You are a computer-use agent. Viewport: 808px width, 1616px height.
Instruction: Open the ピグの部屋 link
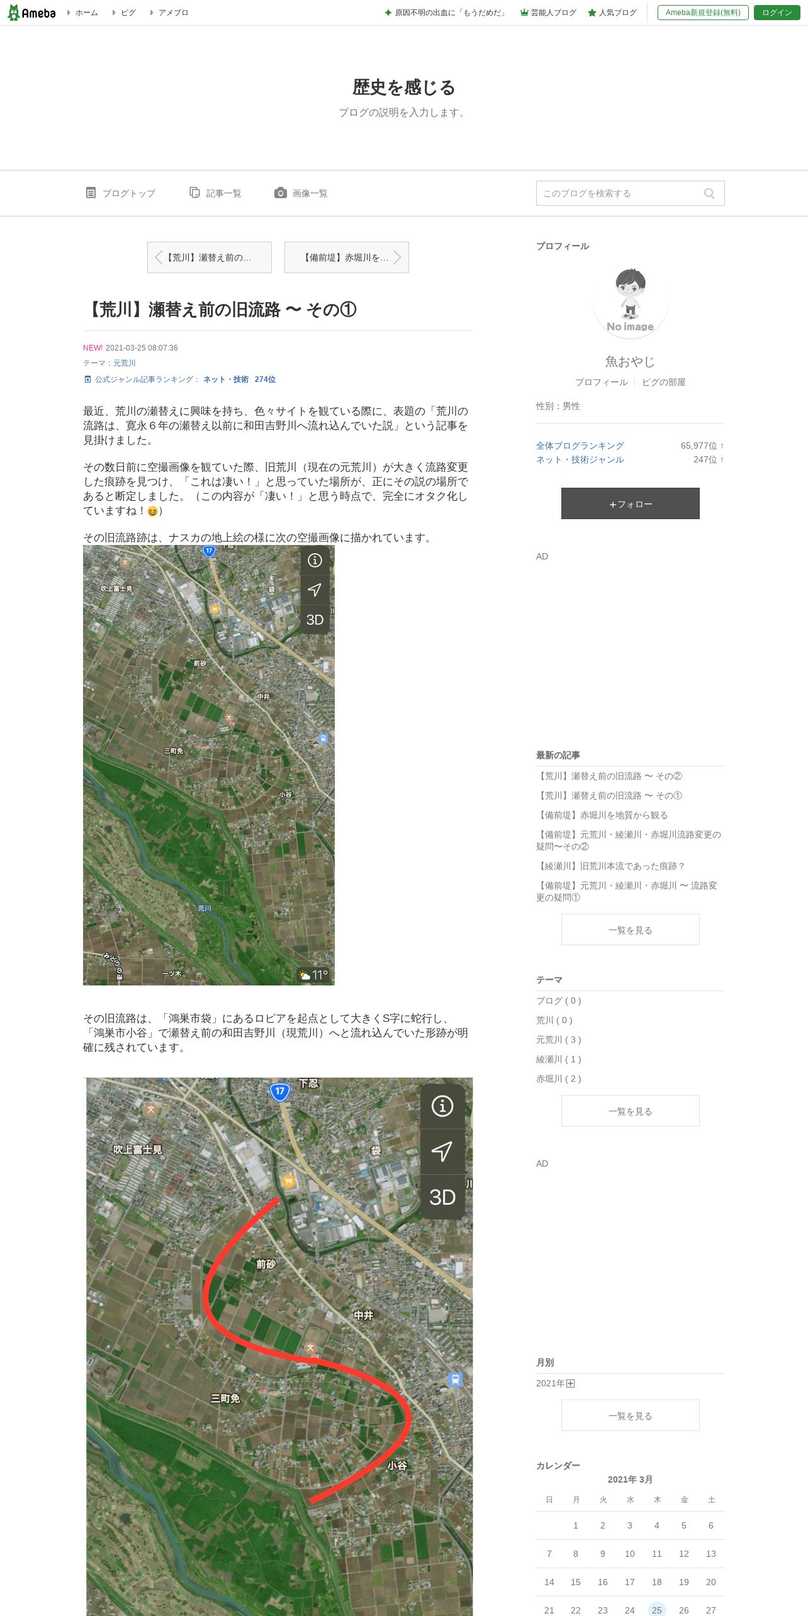[664, 382]
